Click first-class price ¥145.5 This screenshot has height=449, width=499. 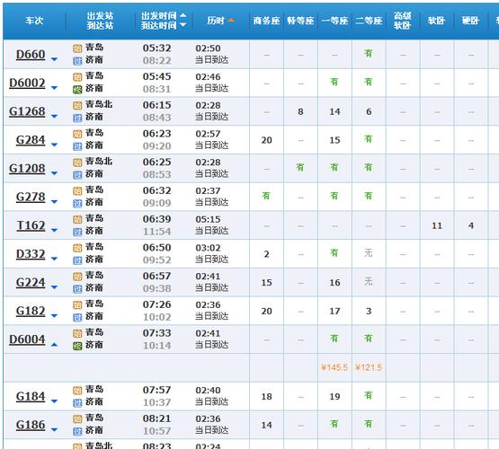334,367
